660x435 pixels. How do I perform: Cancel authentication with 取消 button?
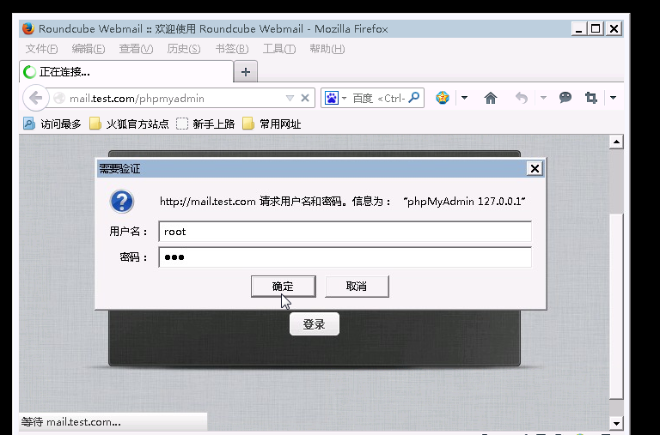[x=357, y=287]
